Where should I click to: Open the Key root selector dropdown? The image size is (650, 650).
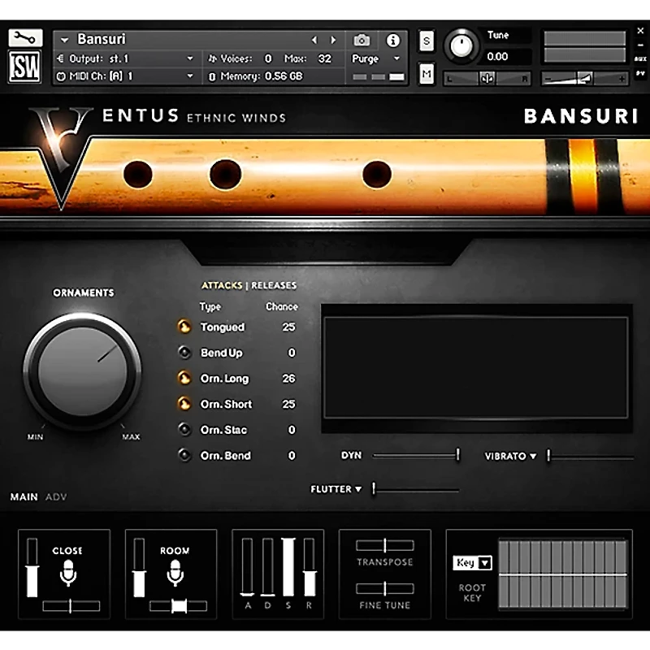coord(472,562)
